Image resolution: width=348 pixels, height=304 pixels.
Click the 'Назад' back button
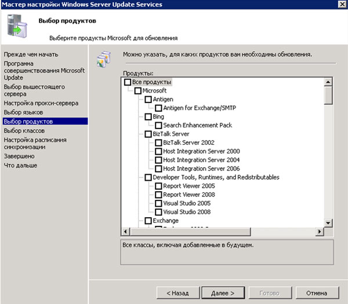178,293
